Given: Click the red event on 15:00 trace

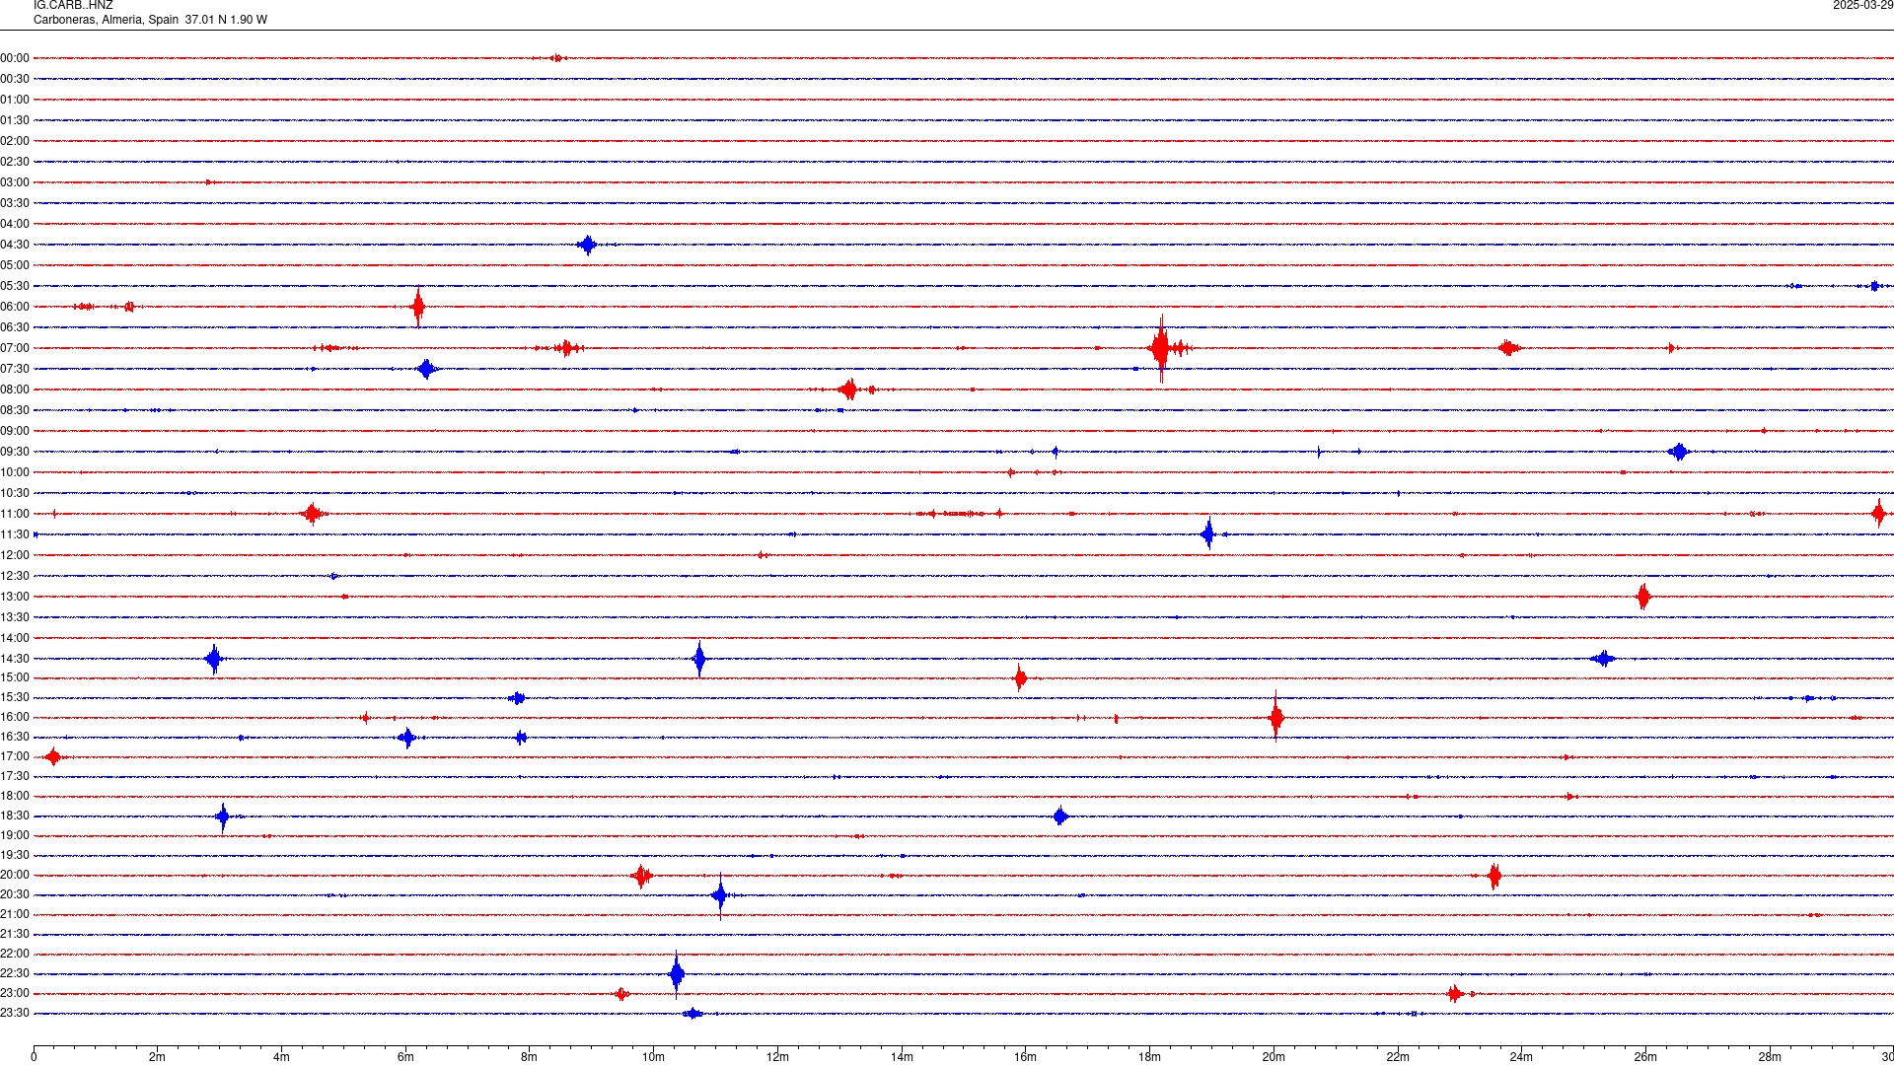Looking at the screenshot, I should click(1020, 677).
